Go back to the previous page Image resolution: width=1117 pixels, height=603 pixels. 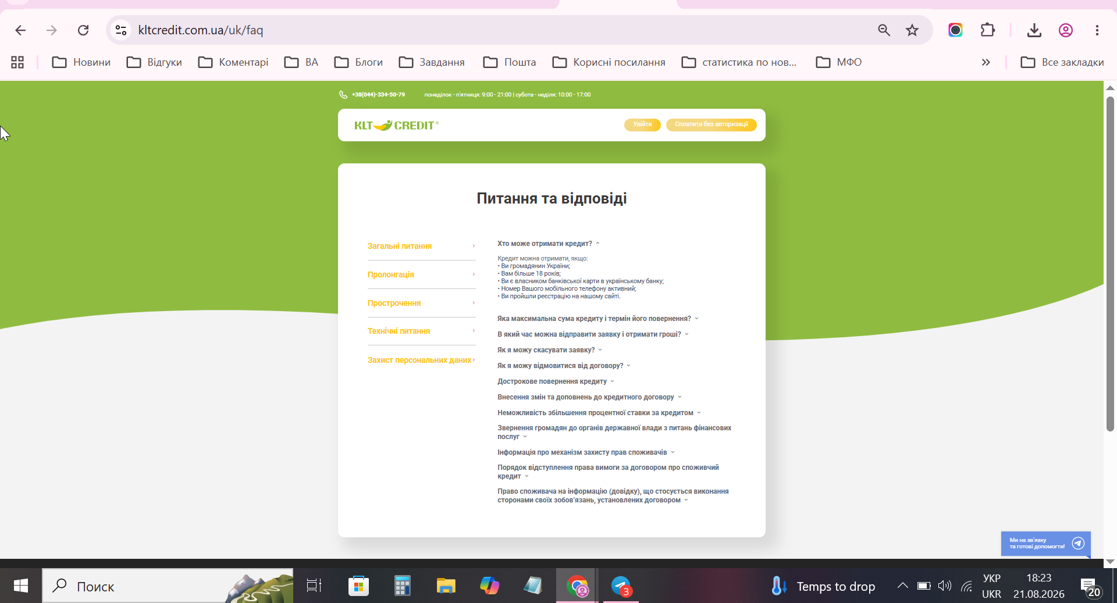[20, 30]
